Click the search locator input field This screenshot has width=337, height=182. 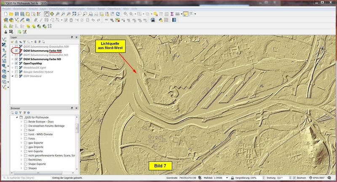(24, 178)
